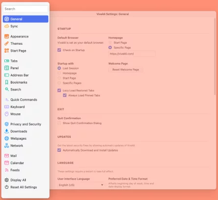The image size is (218, 200).
Task: Click the LANGUAGE section heading
Action: click(x=65, y=163)
